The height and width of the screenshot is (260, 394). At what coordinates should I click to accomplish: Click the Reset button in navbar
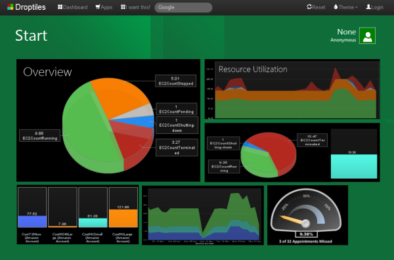tap(316, 7)
